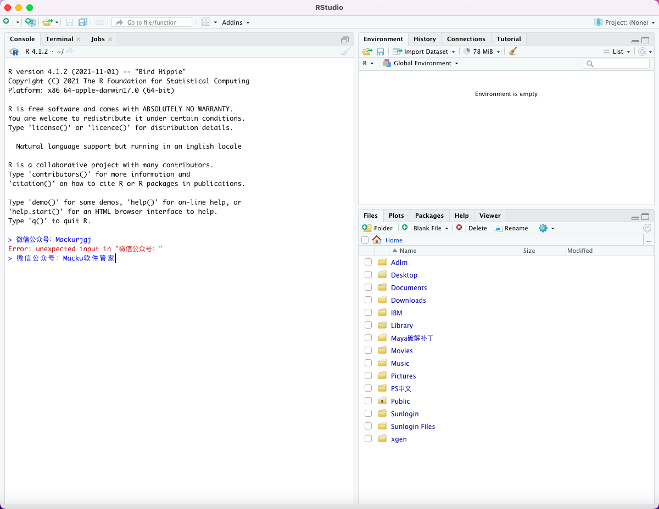Click the Open File folder icon
This screenshot has width=659, height=509.
[x=47, y=22]
